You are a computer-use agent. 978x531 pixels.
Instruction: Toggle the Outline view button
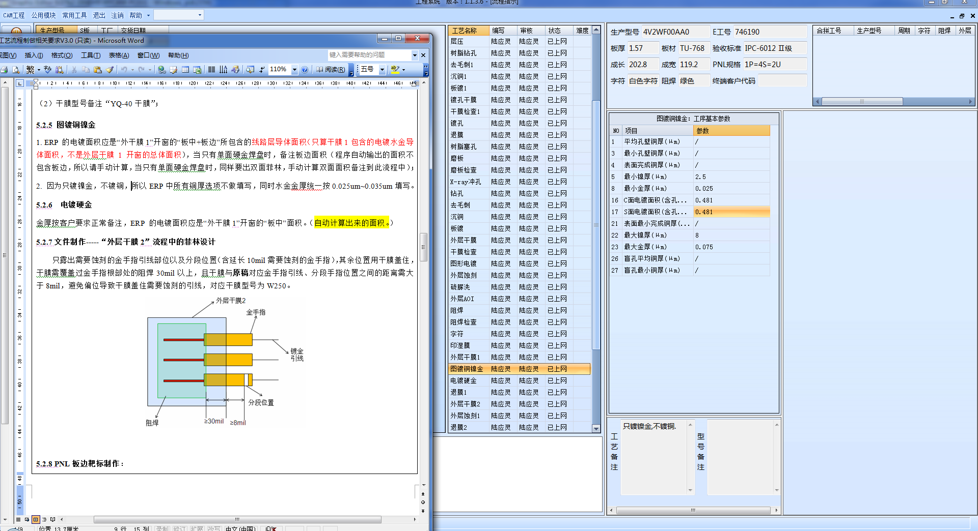pos(44,519)
